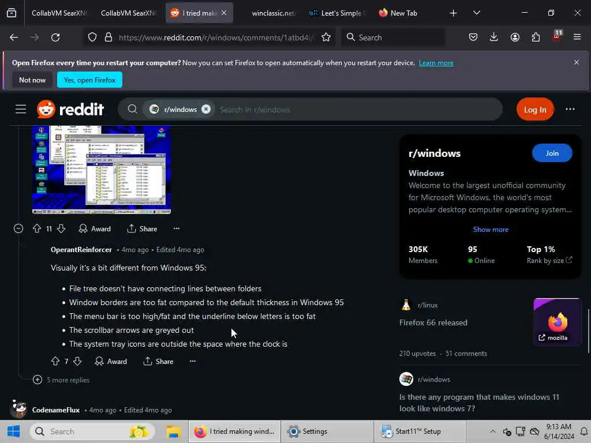The image size is (591, 443).
Task: Dismiss the Firefox startup notification bar
Action: click(576, 62)
